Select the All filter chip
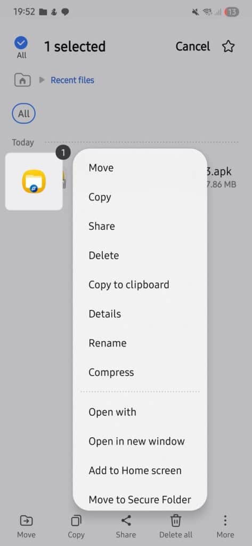 coord(23,114)
